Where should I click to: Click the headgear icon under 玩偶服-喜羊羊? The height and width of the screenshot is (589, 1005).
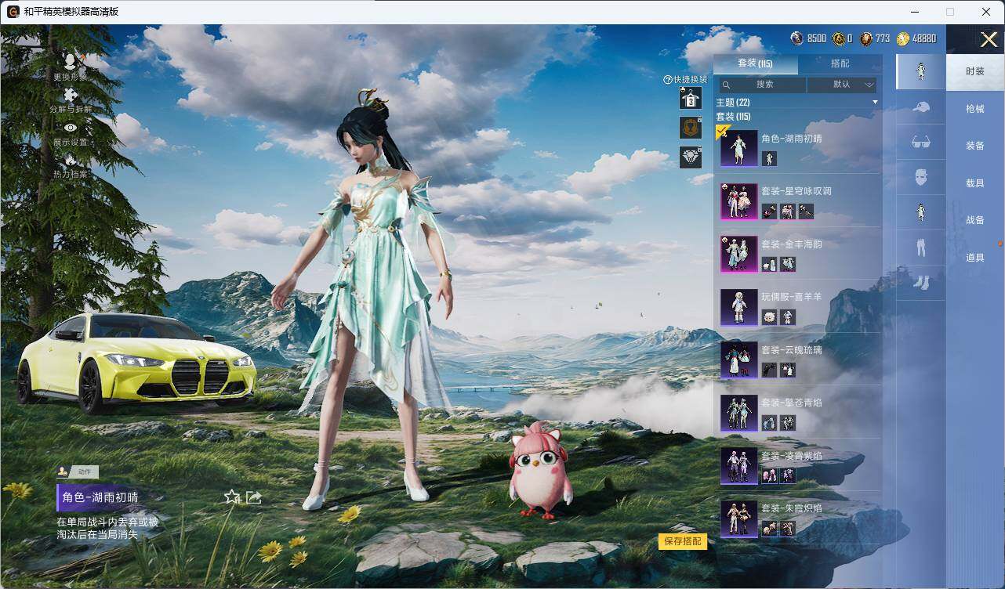[769, 317]
